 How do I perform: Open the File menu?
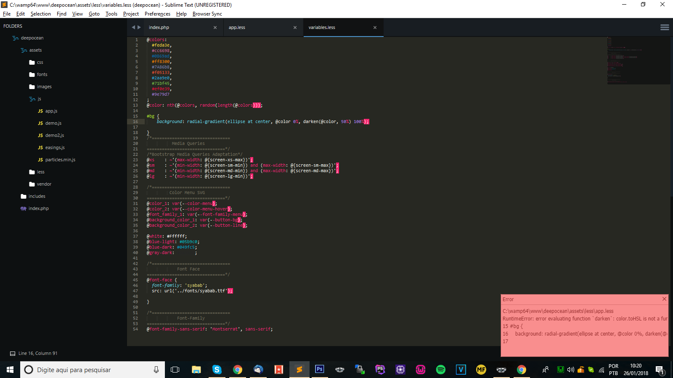(x=7, y=14)
